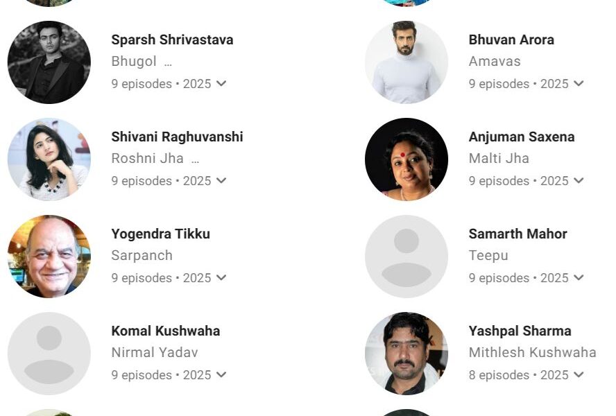Click Samarth Mahor's placeholder avatar

[407, 257]
